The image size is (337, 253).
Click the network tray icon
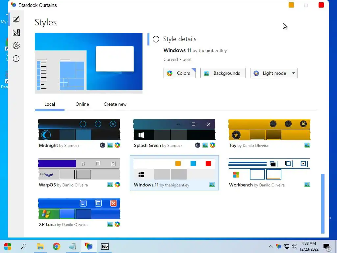tap(287, 246)
